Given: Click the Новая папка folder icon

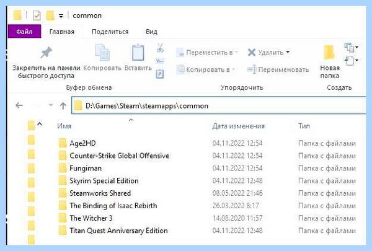Looking at the screenshot, I should 329,53.
